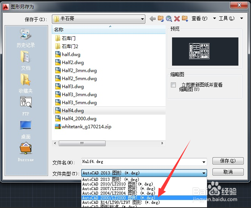Select Half2_5mm.dwg in file list

76,79
